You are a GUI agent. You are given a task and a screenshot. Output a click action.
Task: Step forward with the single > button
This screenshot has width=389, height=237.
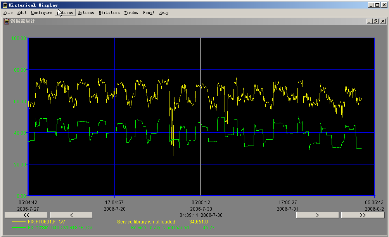click(x=317, y=215)
